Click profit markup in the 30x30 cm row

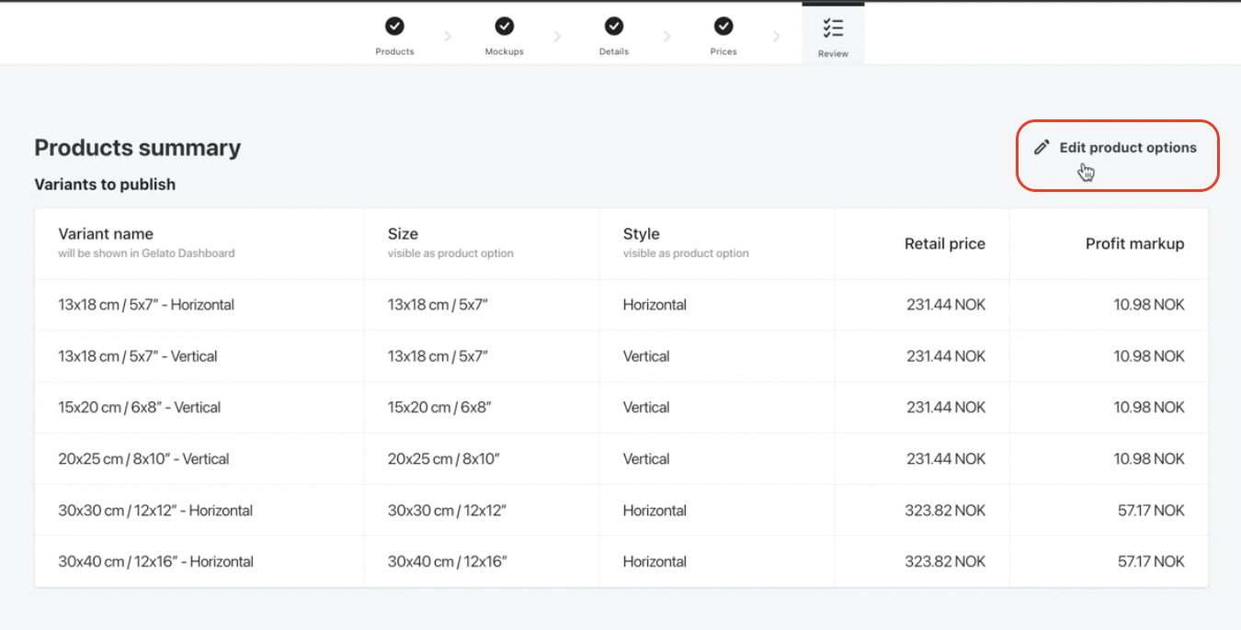(x=1152, y=511)
